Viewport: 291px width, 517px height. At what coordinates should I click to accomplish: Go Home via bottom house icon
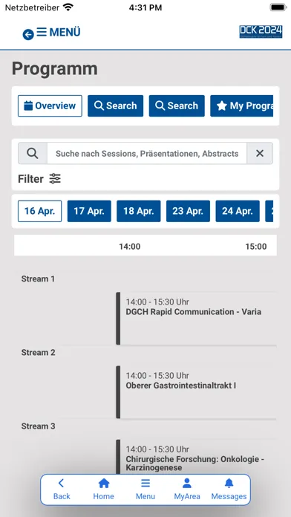pos(103,490)
